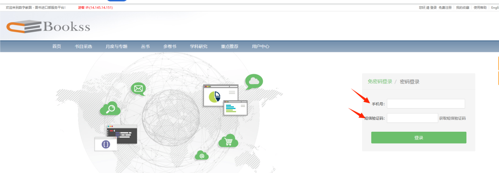
Task: Click the purple curly braces icon
Action: click(106, 144)
